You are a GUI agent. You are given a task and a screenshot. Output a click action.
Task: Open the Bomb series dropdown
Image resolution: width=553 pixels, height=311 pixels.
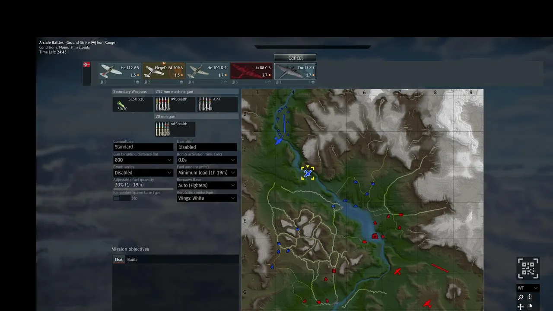click(143, 172)
